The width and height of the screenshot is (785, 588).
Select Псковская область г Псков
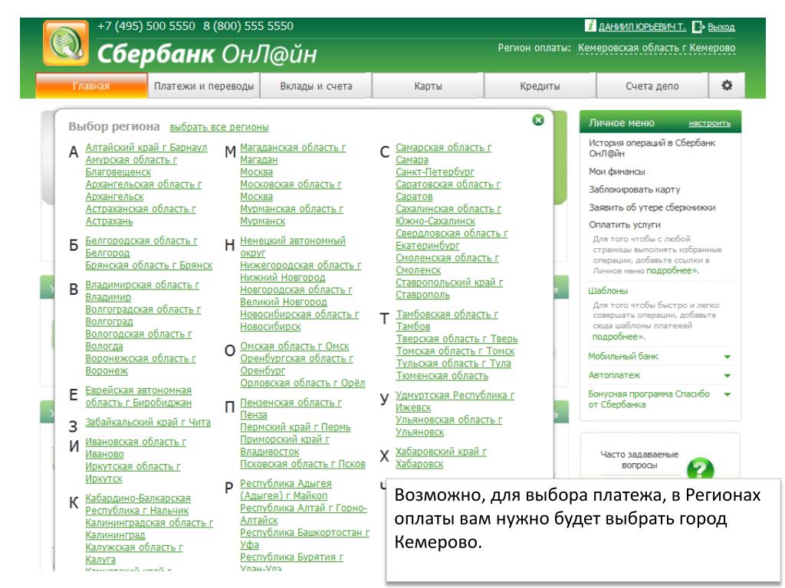[x=302, y=464]
